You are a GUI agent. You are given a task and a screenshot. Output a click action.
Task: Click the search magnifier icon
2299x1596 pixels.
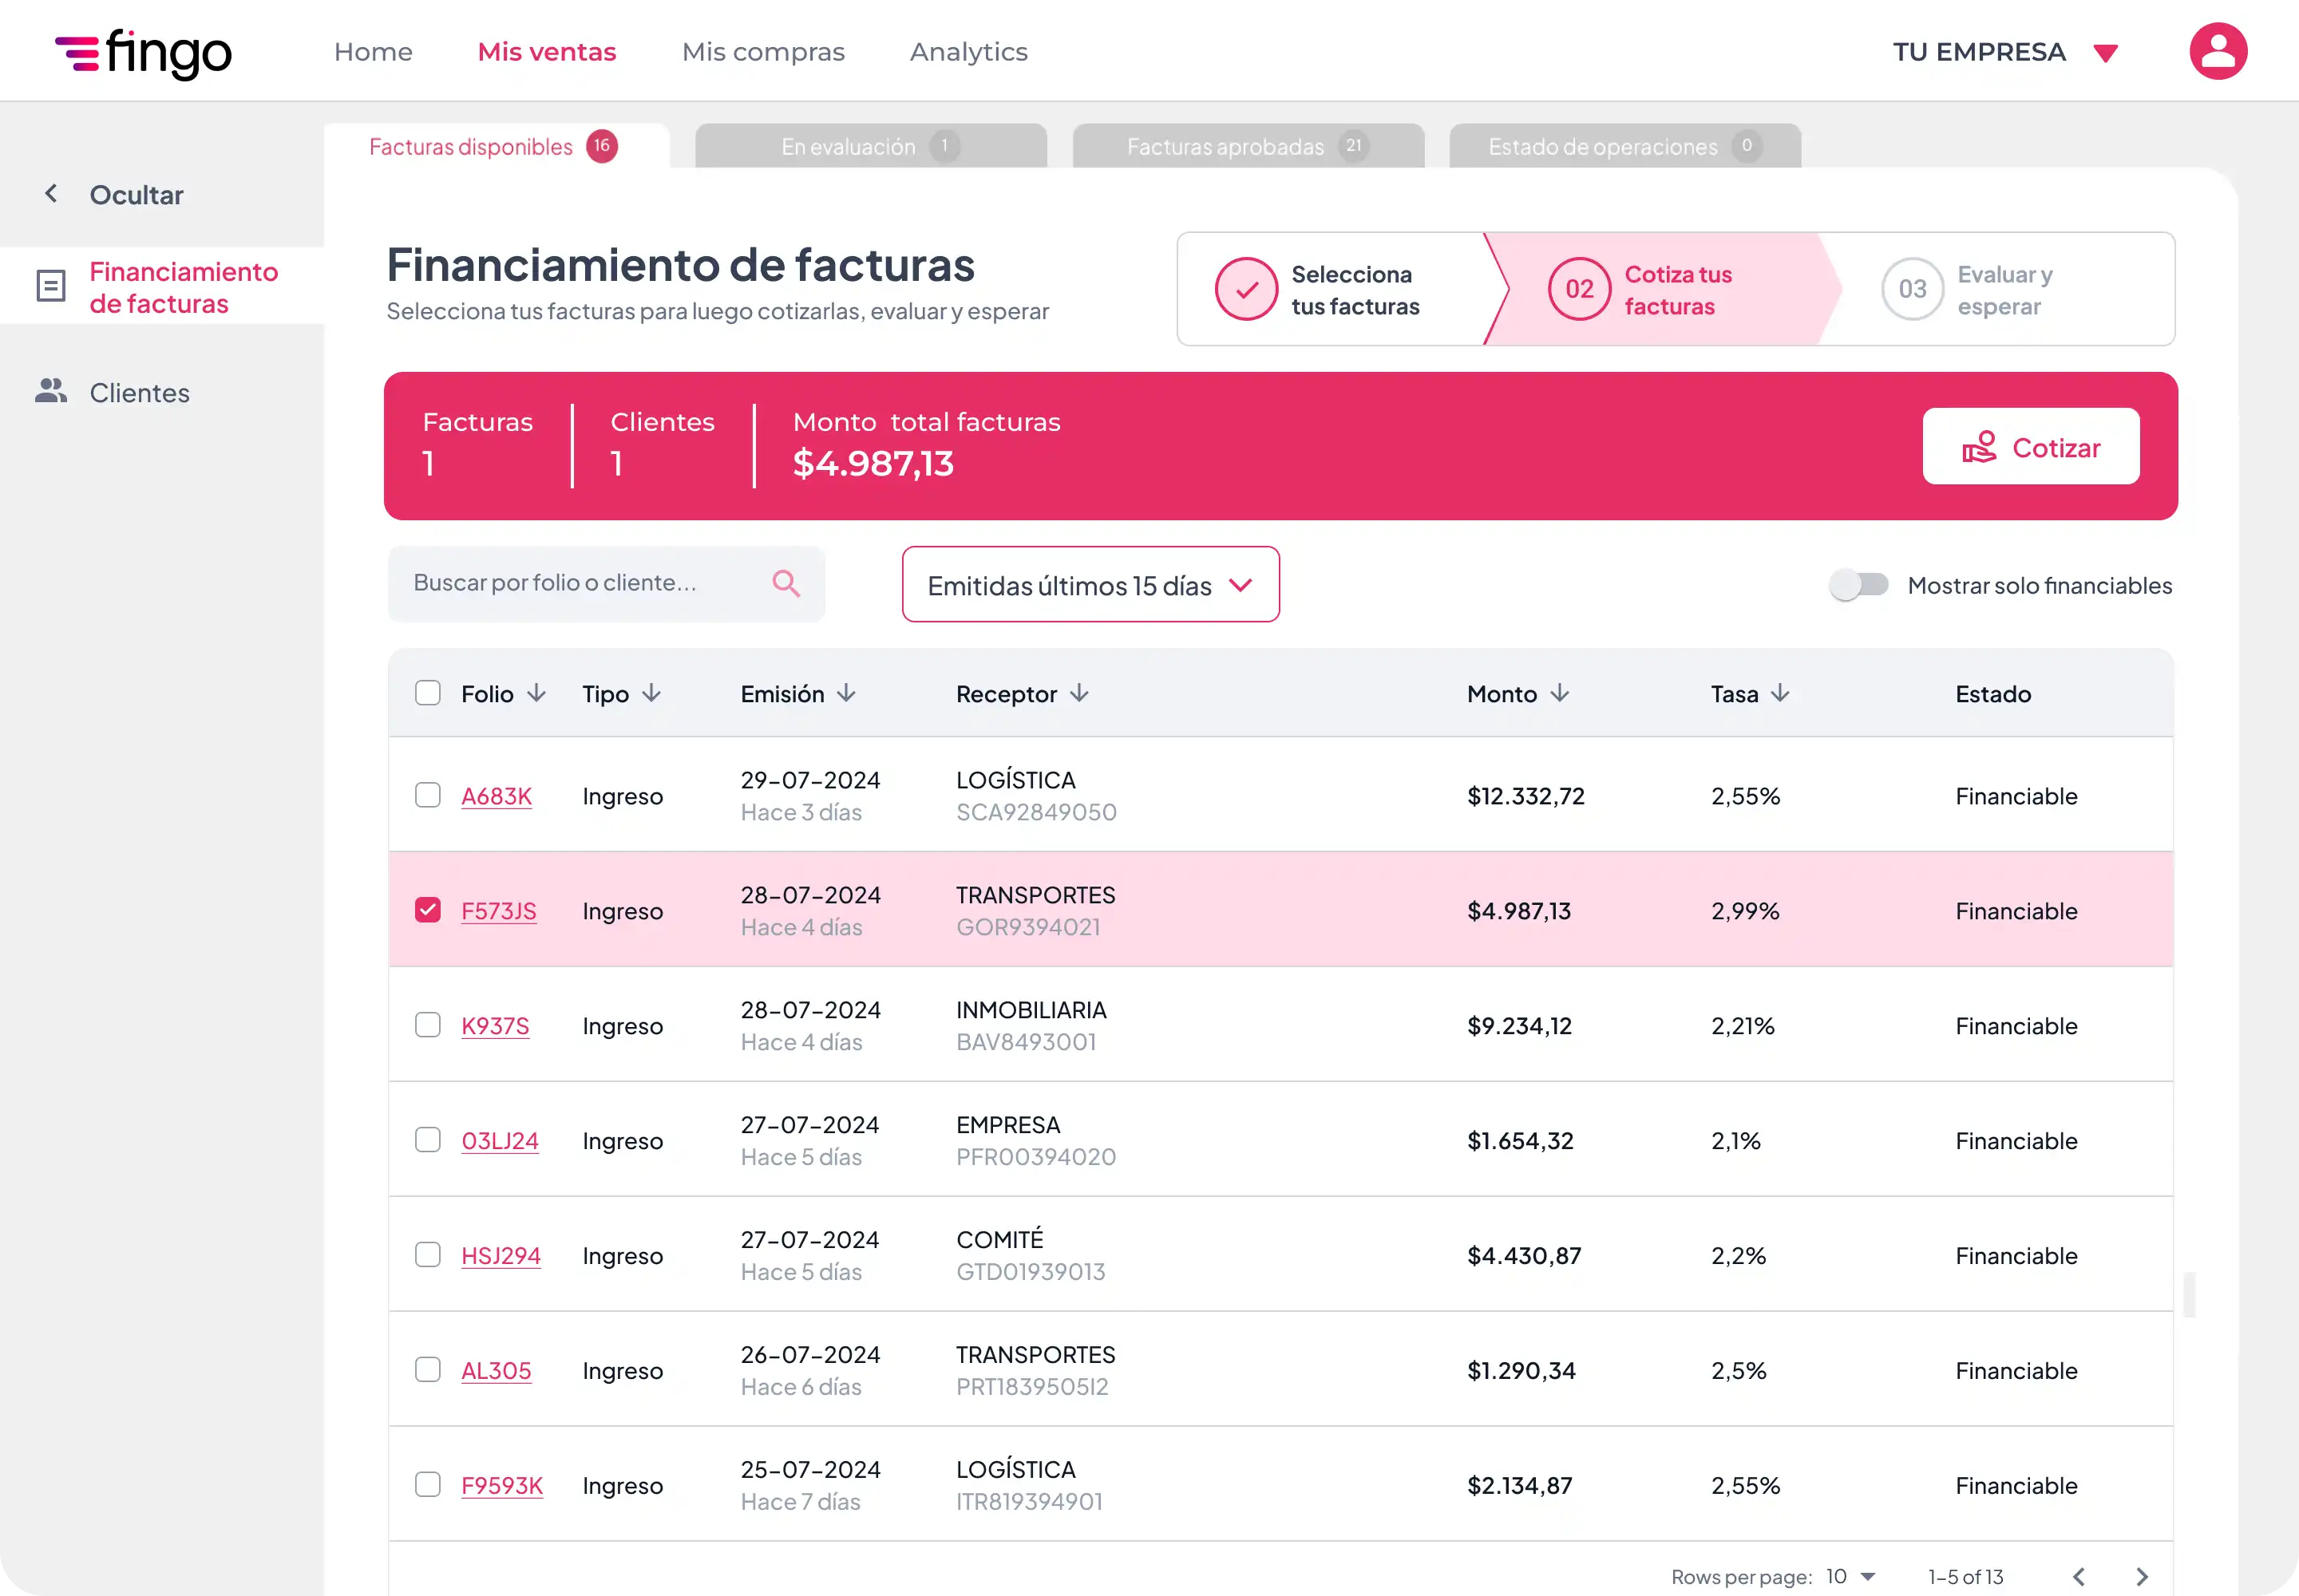coord(785,583)
